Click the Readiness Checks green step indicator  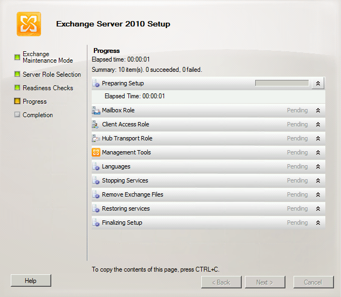coord(17,87)
